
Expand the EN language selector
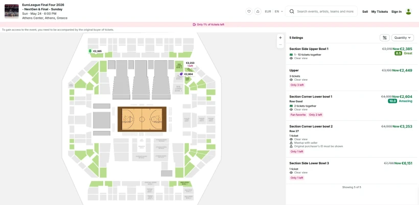coord(278,11)
